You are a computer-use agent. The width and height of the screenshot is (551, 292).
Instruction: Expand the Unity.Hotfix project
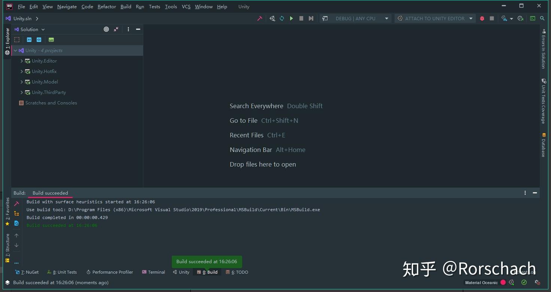click(22, 72)
